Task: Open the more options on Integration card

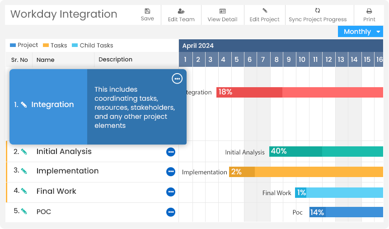Action: click(177, 79)
